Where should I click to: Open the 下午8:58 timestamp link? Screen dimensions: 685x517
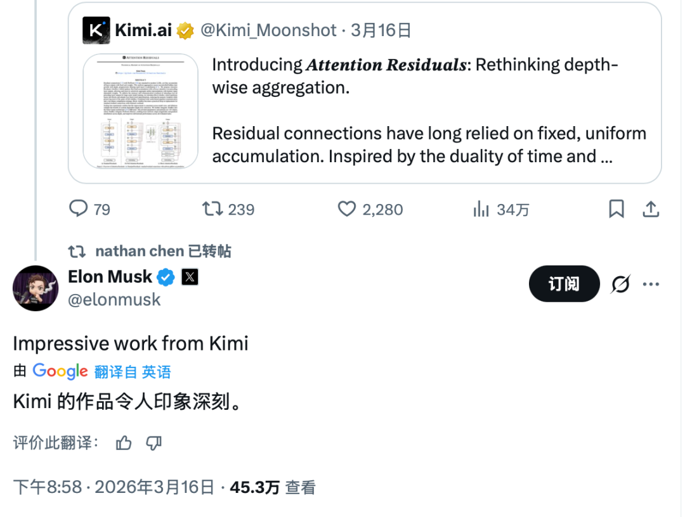(48, 487)
